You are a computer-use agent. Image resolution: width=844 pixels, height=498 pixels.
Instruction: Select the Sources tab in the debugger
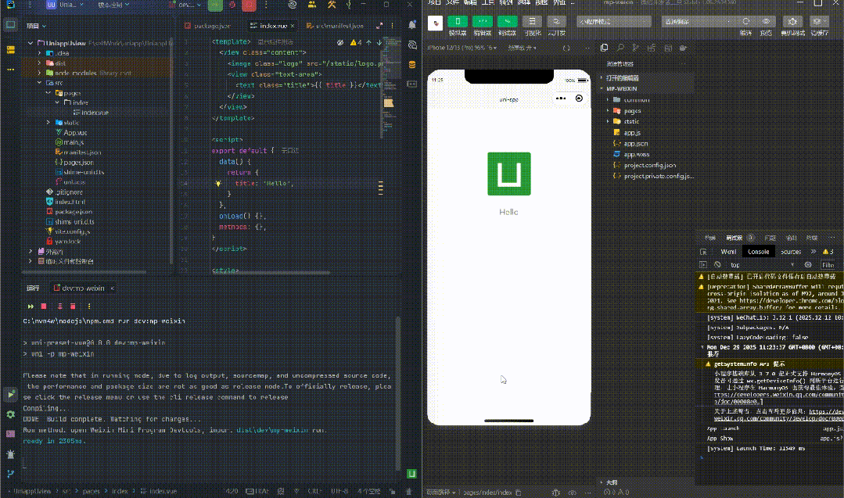(x=790, y=252)
